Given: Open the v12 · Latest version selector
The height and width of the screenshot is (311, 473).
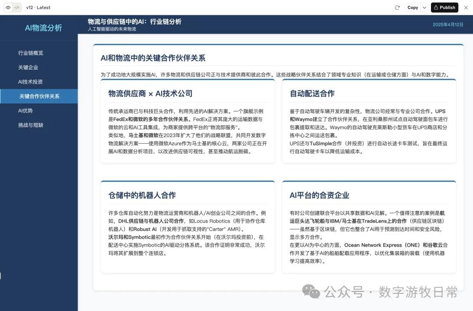Looking at the screenshot, I should click(x=37, y=7).
